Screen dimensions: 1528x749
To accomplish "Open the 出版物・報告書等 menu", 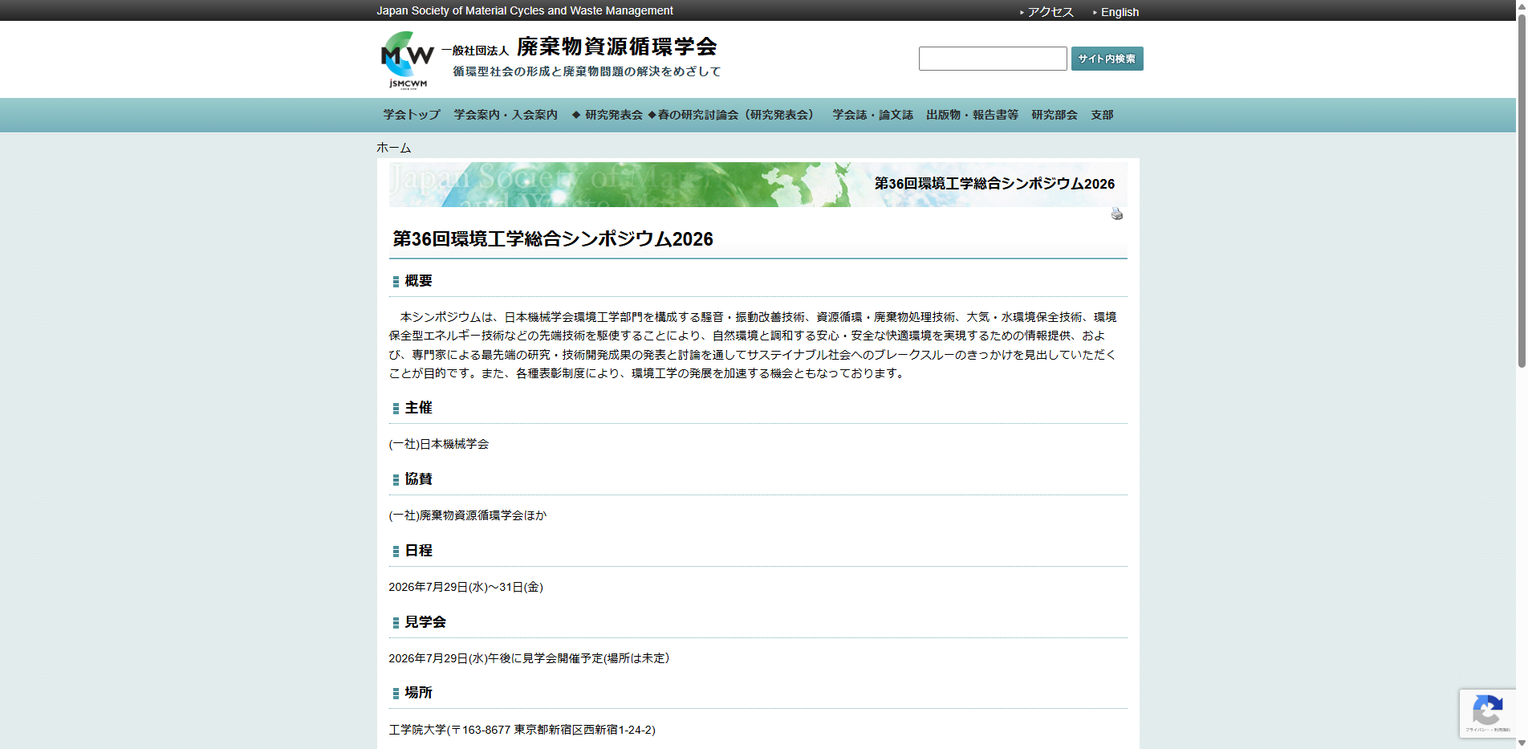I will (x=972, y=115).
